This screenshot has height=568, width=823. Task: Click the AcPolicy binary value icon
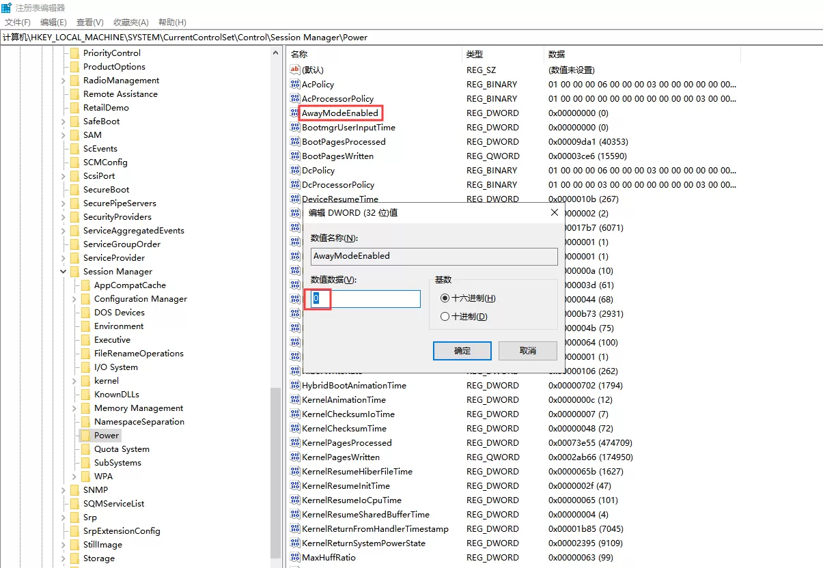click(x=295, y=84)
